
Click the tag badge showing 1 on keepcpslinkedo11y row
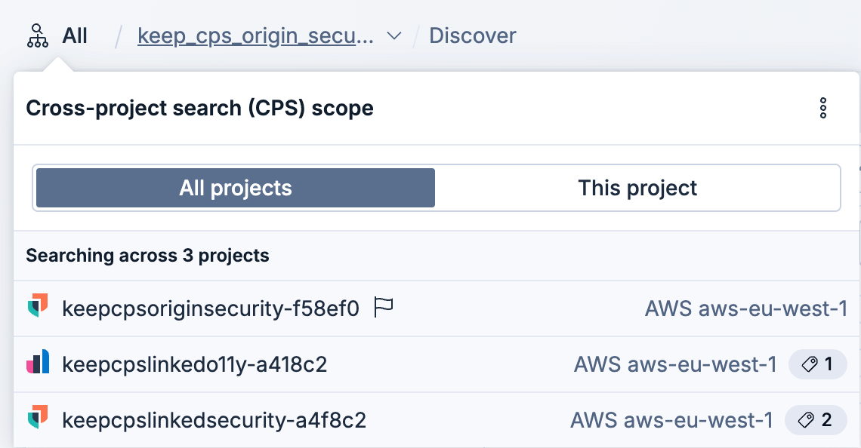(817, 364)
